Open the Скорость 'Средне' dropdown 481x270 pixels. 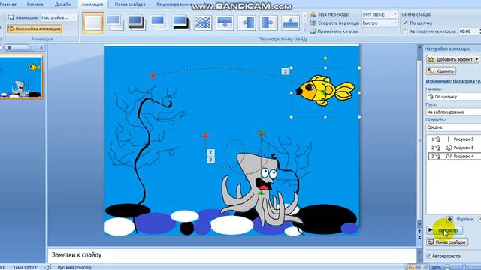[x=453, y=127]
